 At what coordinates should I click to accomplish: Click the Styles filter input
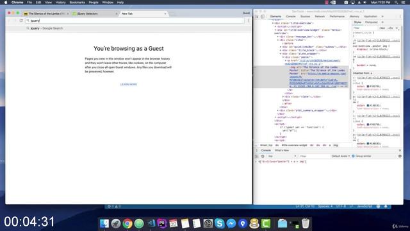[365, 28]
